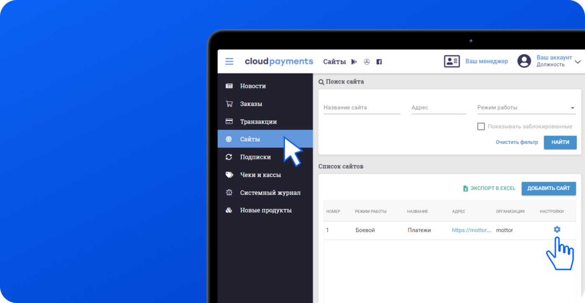This screenshot has width=585, height=303.
Task: Click the Боевой mode cell
Action: pyautogui.click(x=365, y=230)
